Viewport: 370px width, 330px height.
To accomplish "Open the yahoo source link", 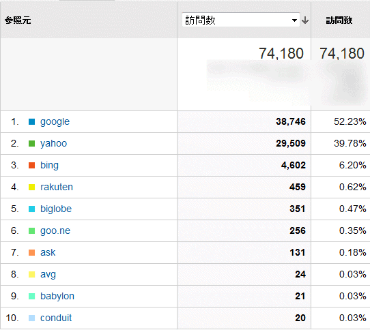I will click(53, 144).
